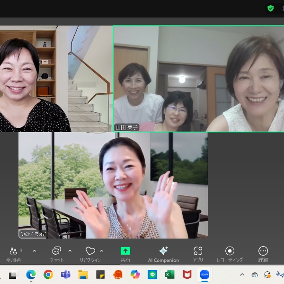Select the bottom center waving participant's video
Viewport: 284px width, 284px height.
[x=113, y=185]
